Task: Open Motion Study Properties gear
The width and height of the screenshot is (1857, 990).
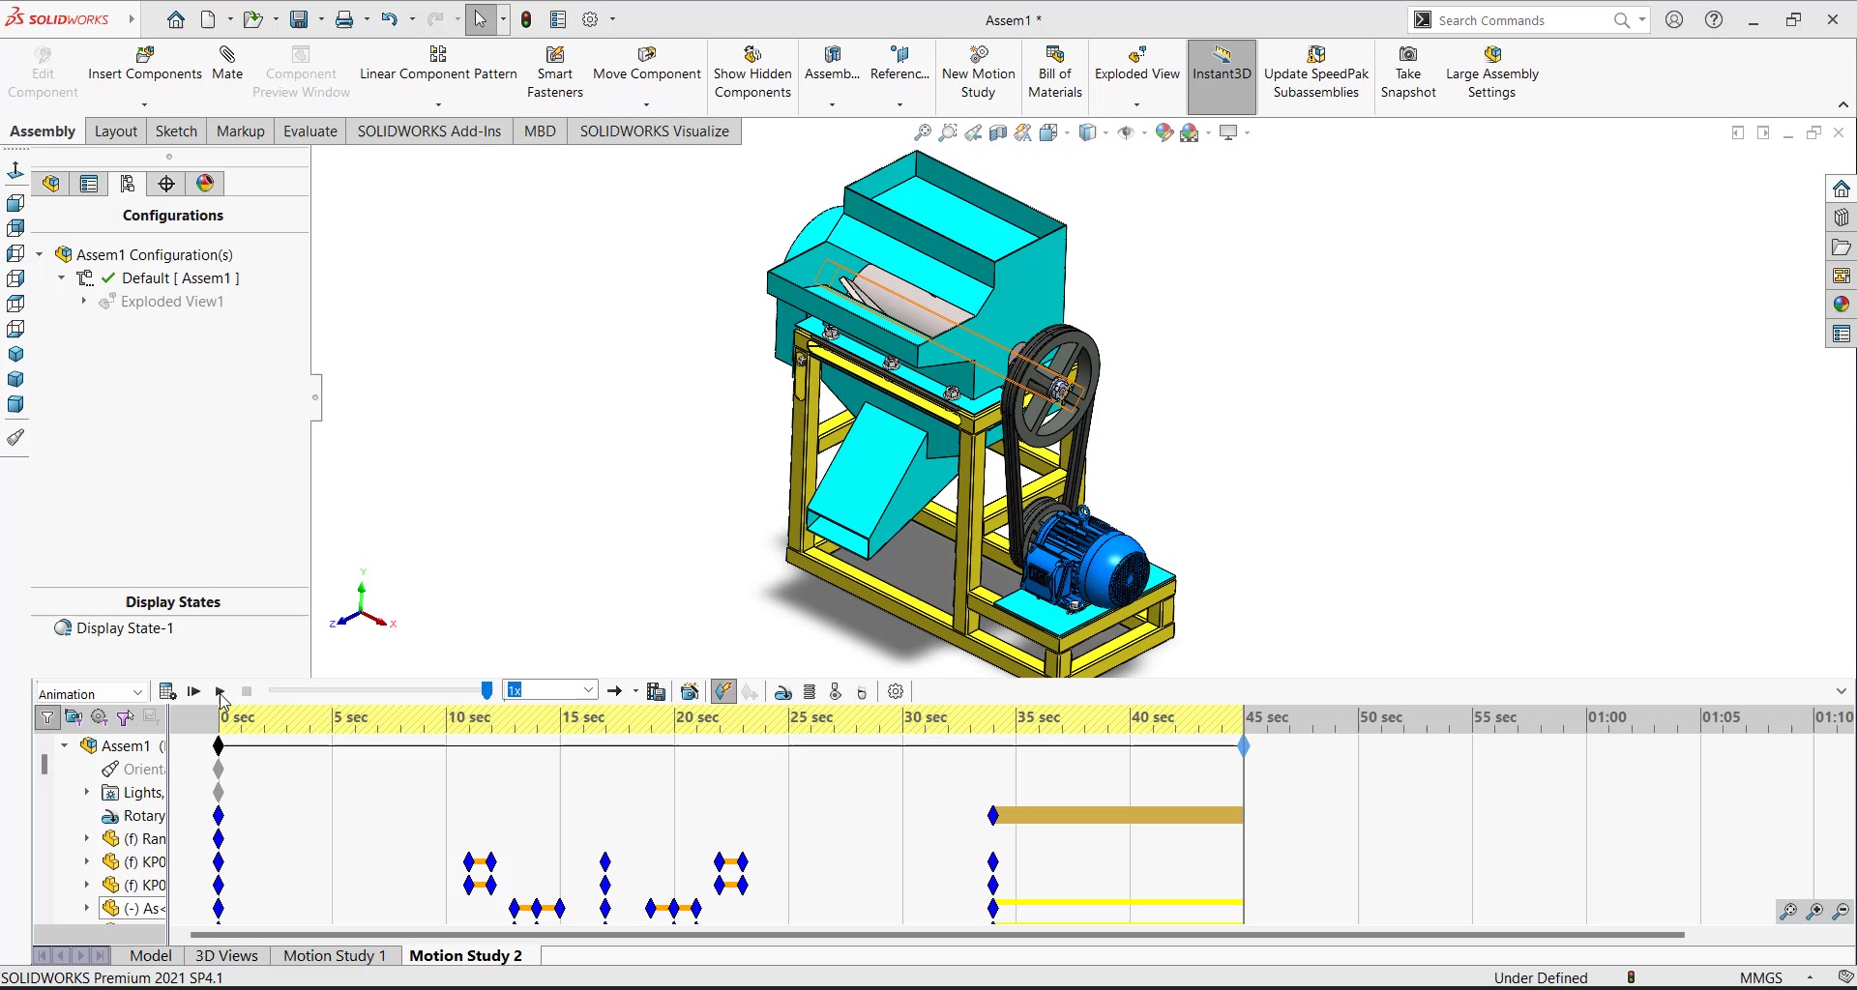Action: (x=896, y=692)
